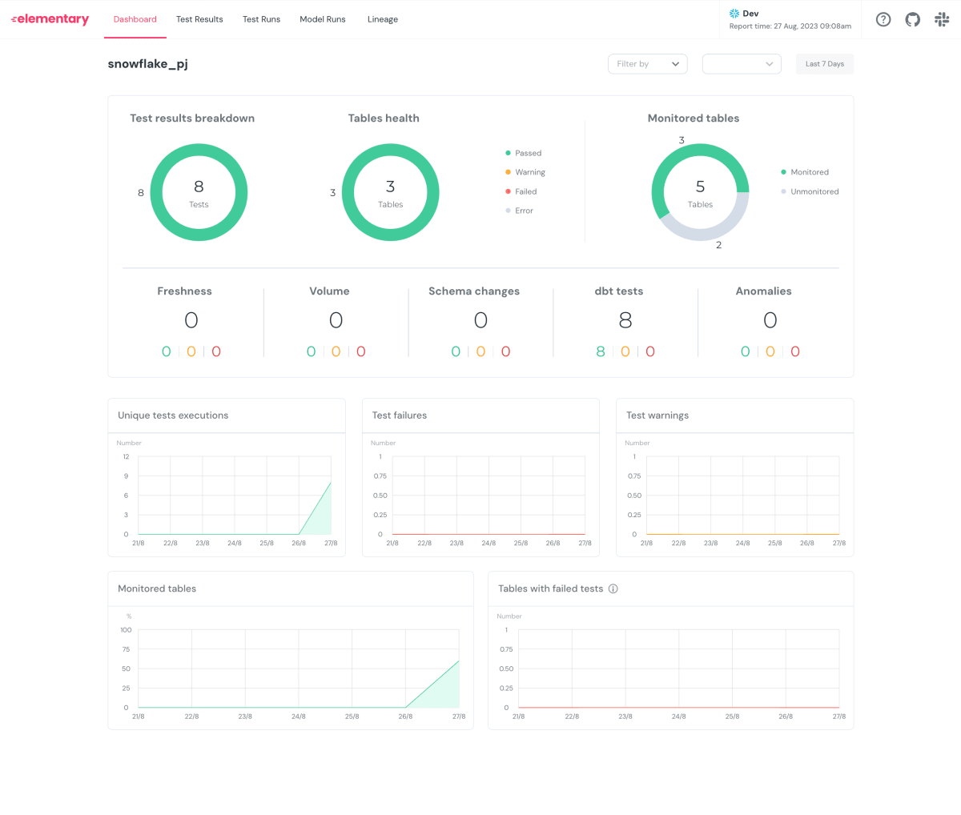Screen dimensions: 961x815
Task: Open the Slack community icon
Action: tap(942, 19)
